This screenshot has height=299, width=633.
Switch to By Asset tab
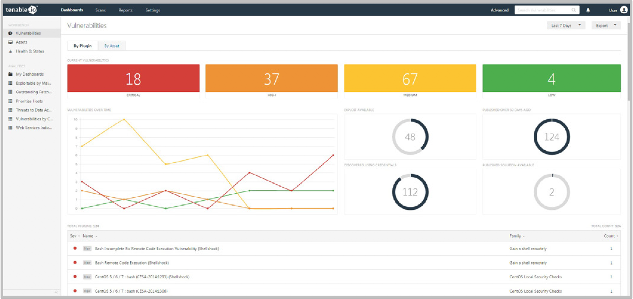pyautogui.click(x=112, y=46)
